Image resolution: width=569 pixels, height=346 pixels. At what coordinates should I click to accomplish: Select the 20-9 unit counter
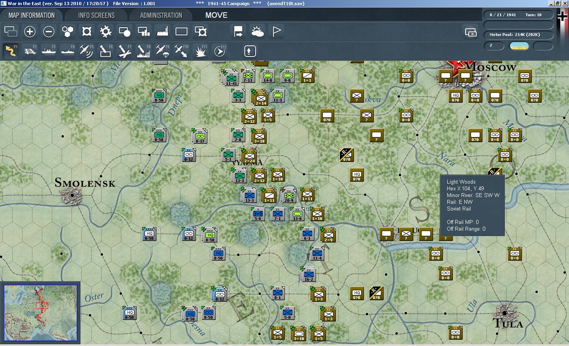click(289, 196)
